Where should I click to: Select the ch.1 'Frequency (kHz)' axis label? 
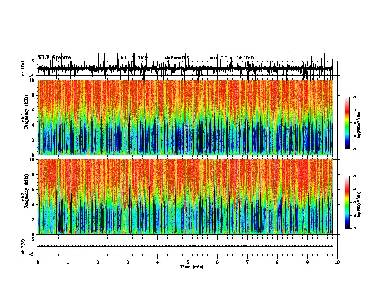click(x=26, y=111)
